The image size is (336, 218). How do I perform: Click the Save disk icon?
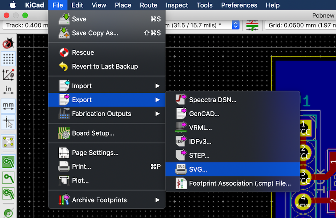pos(64,19)
